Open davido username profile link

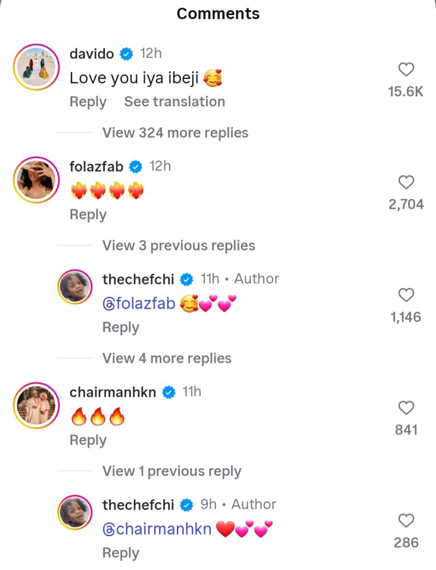point(91,54)
